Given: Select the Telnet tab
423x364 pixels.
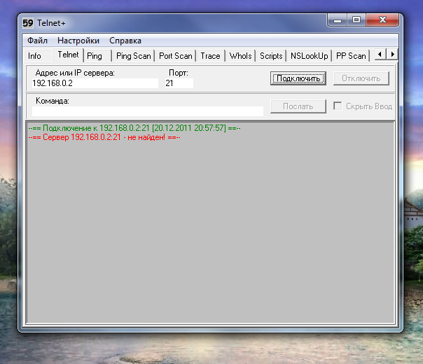Looking at the screenshot, I should pyautogui.click(x=68, y=55).
